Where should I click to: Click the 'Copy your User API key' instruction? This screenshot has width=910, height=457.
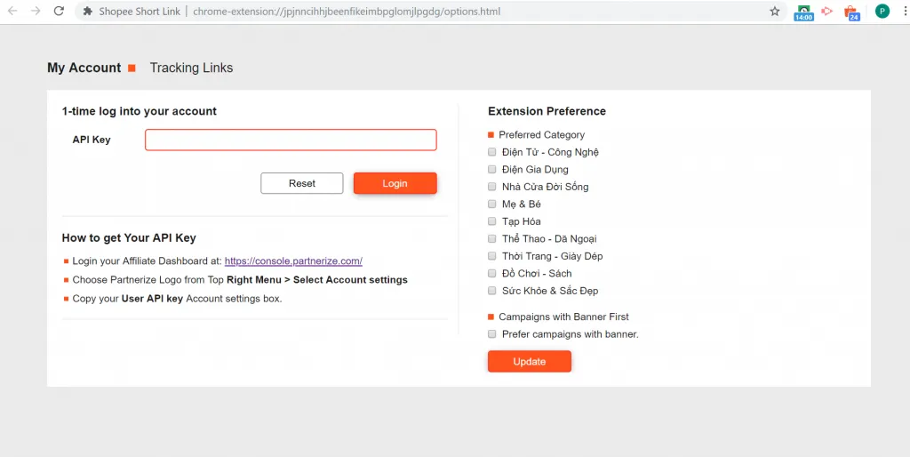177,299
